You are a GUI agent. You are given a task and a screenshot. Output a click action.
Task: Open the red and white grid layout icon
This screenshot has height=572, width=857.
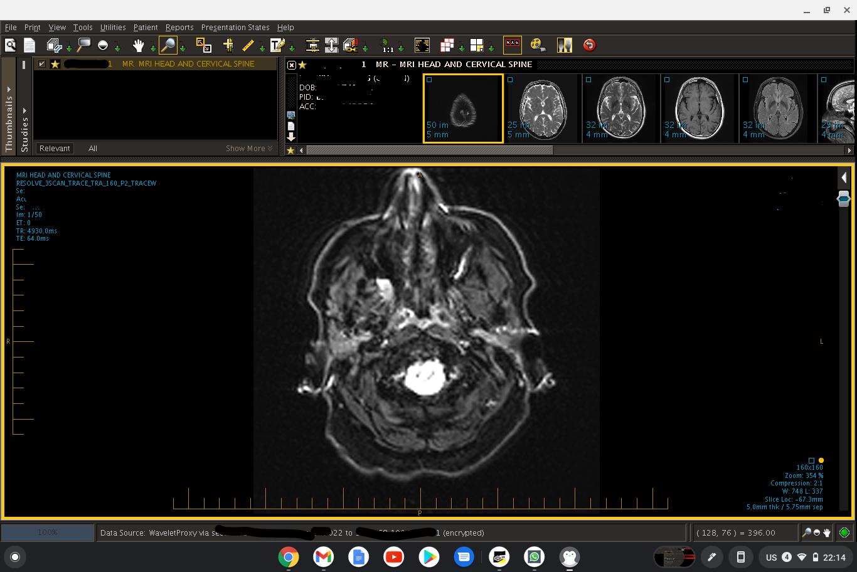point(447,45)
